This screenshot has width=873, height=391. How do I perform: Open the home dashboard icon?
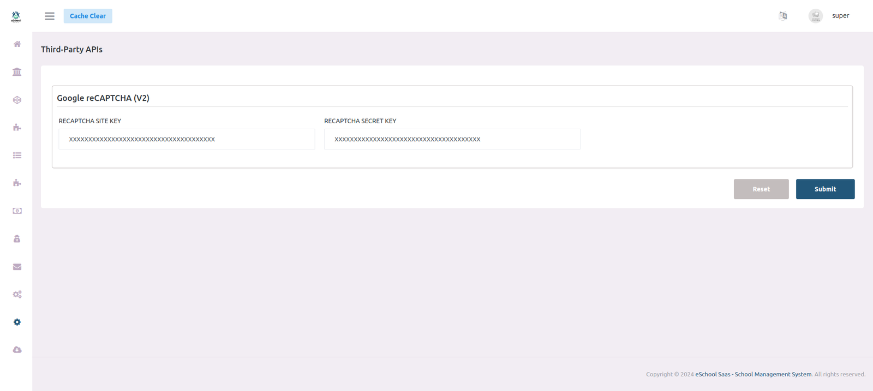tap(17, 44)
